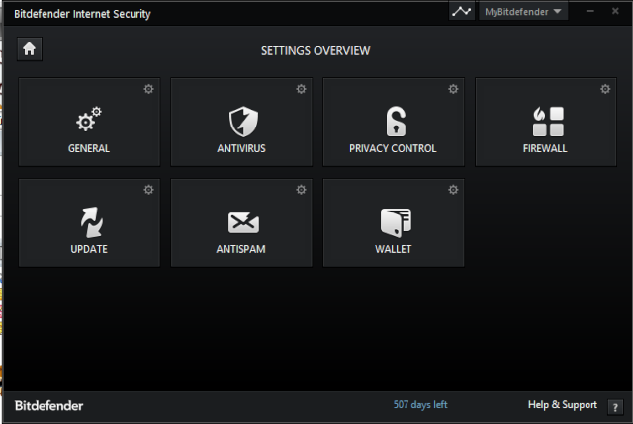
Task: Select the ANTISPAM label
Action: (240, 249)
